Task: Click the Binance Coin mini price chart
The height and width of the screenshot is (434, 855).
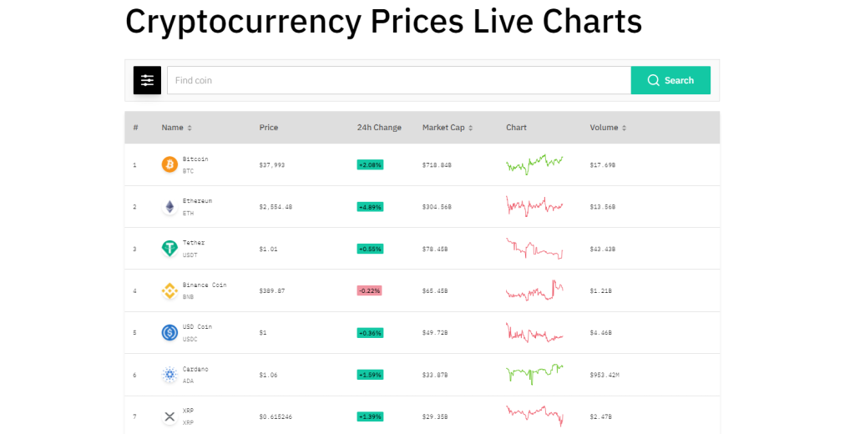Action: click(534, 290)
